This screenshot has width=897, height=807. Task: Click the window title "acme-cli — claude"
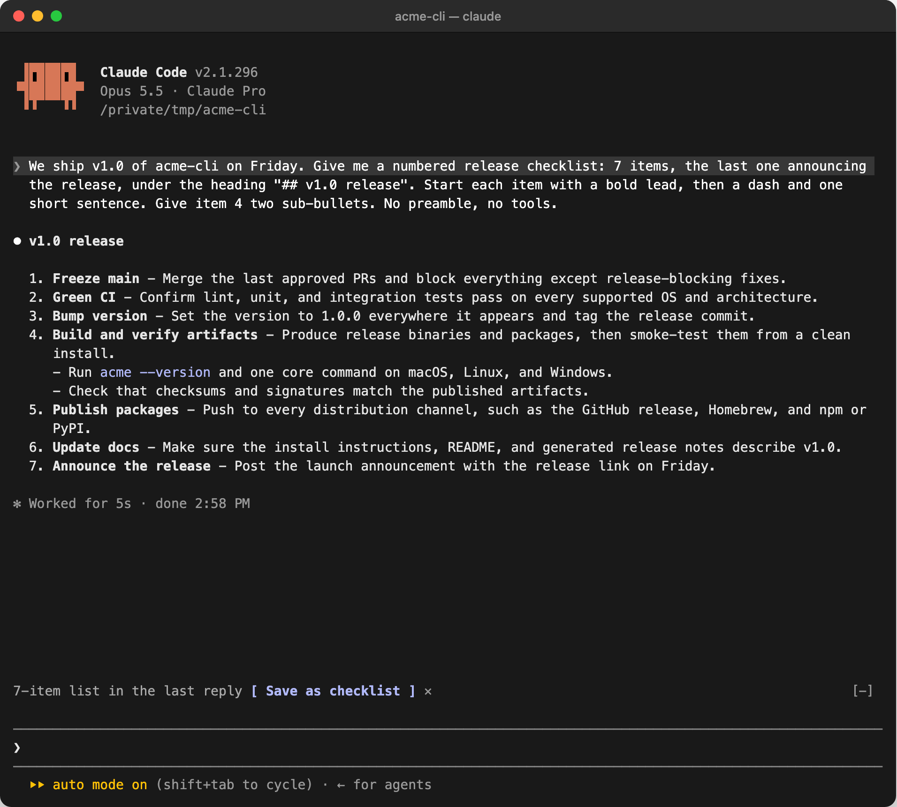448,16
